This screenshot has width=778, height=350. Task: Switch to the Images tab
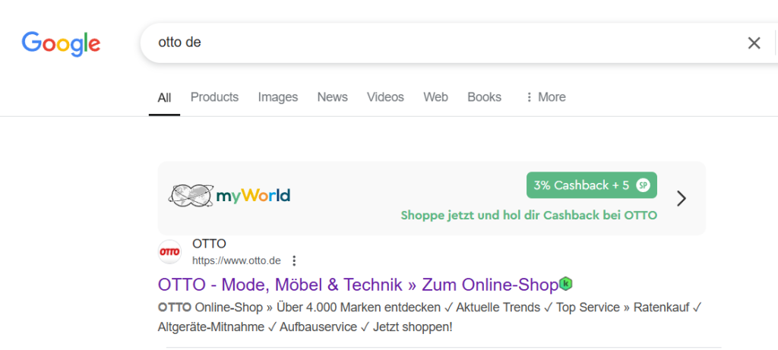[x=277, y=97]
